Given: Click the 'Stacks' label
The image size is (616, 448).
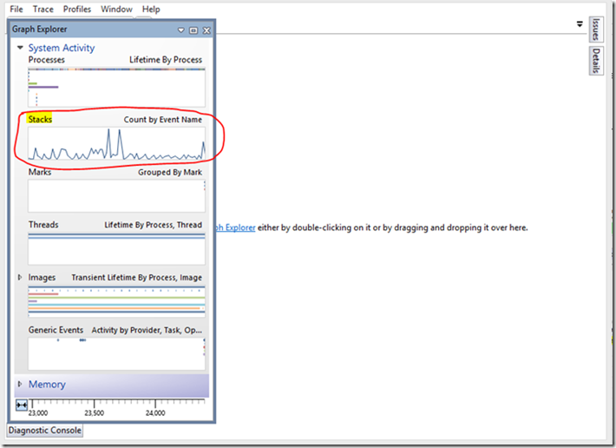Looking at the screenshot, I should point(40,119).
